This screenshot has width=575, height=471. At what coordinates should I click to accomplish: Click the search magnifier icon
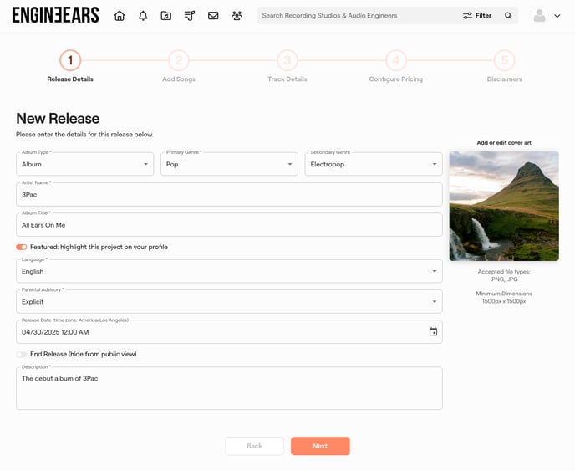(508, 15)
